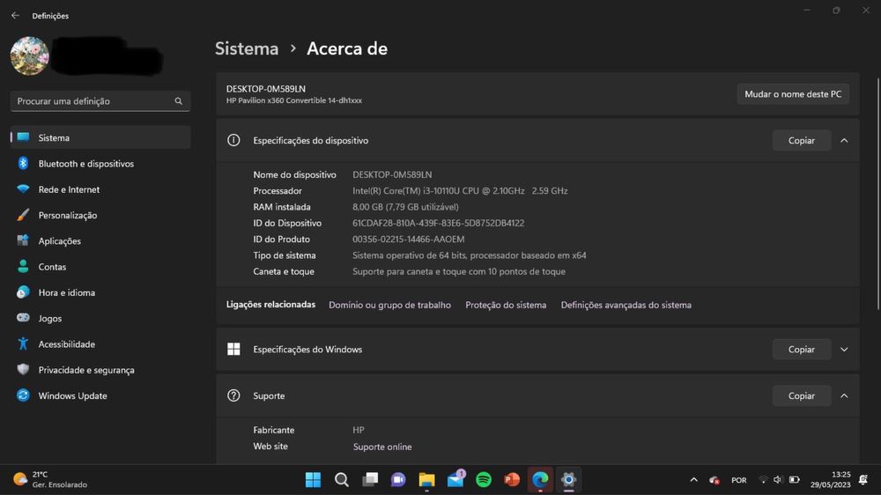This screenshot has height=495, width=881.
Task: Open PowerPoint from the taskbar
Action: (x=512, y=480)
